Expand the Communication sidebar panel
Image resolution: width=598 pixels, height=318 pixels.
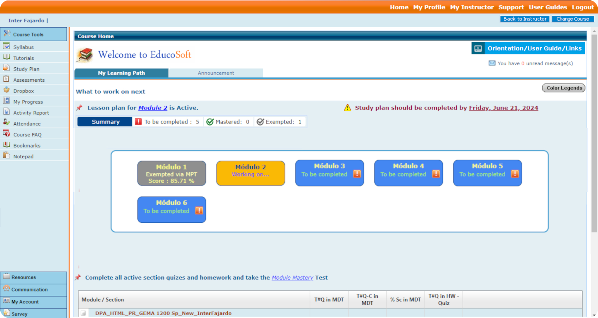(33, 290)
